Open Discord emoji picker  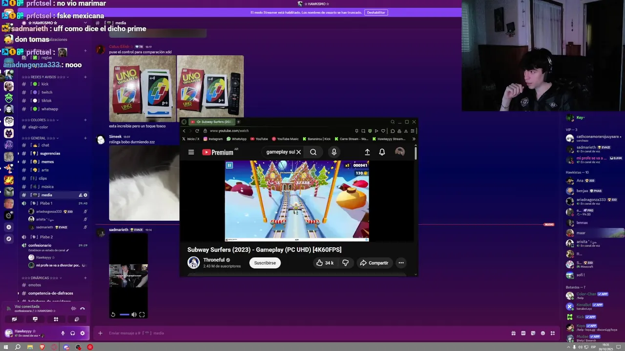point(543,333)
